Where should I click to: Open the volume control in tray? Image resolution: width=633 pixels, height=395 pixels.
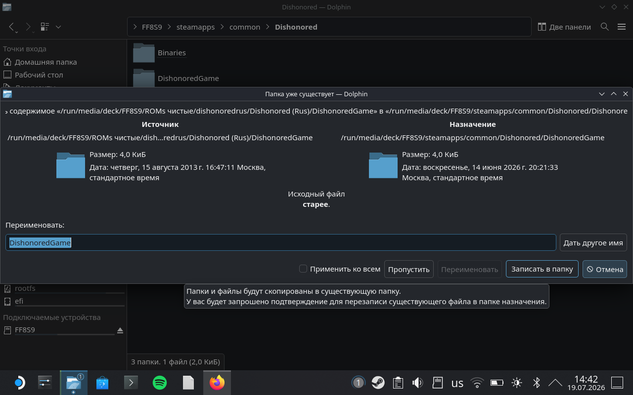(x=418, y=383)
